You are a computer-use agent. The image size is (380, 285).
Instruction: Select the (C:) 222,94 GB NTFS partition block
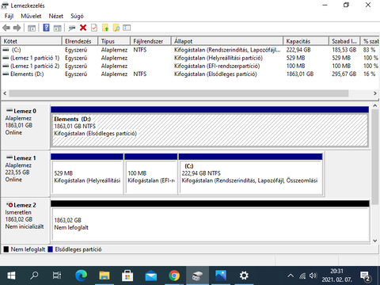[x=251, y=174]
